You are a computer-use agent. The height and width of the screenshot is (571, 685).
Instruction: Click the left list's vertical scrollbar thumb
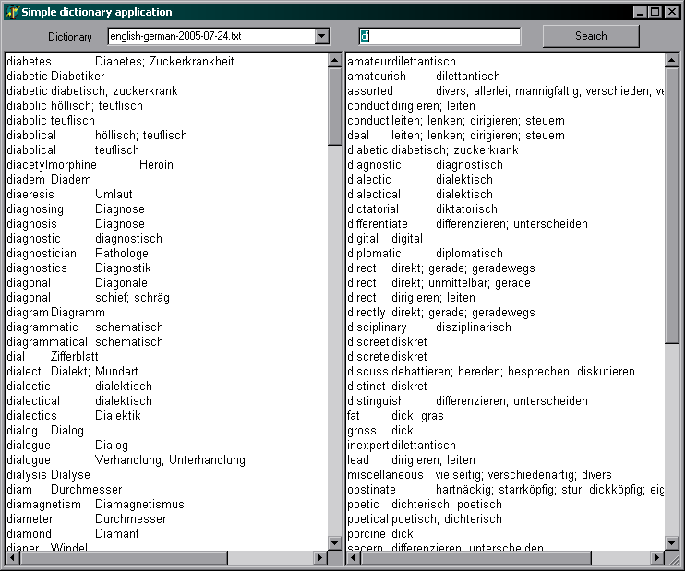tap(334, 106)
